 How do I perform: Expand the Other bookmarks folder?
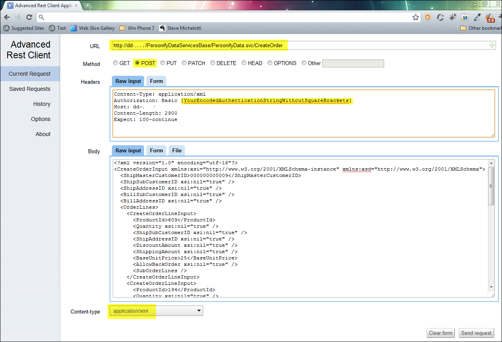(481, 28)
